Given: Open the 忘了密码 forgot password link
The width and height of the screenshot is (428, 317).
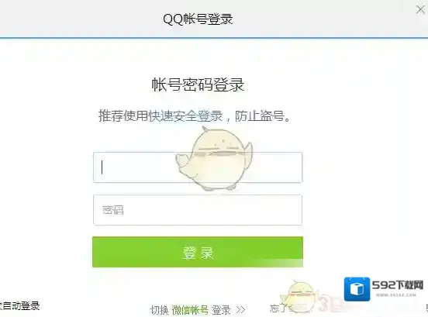Looking at the screenshot, I should point(289,308).
